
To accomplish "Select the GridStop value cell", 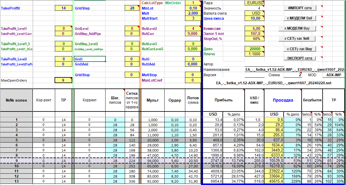I will coord(132,75).
